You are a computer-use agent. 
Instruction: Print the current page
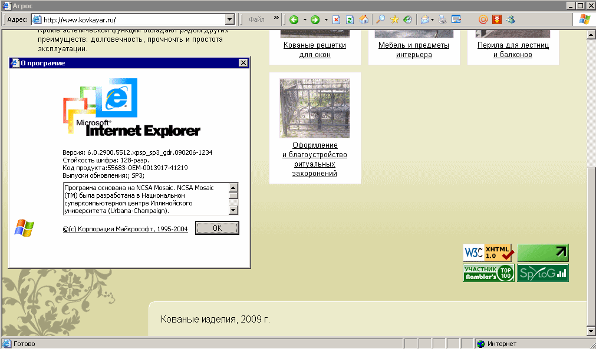pos(443,19)
